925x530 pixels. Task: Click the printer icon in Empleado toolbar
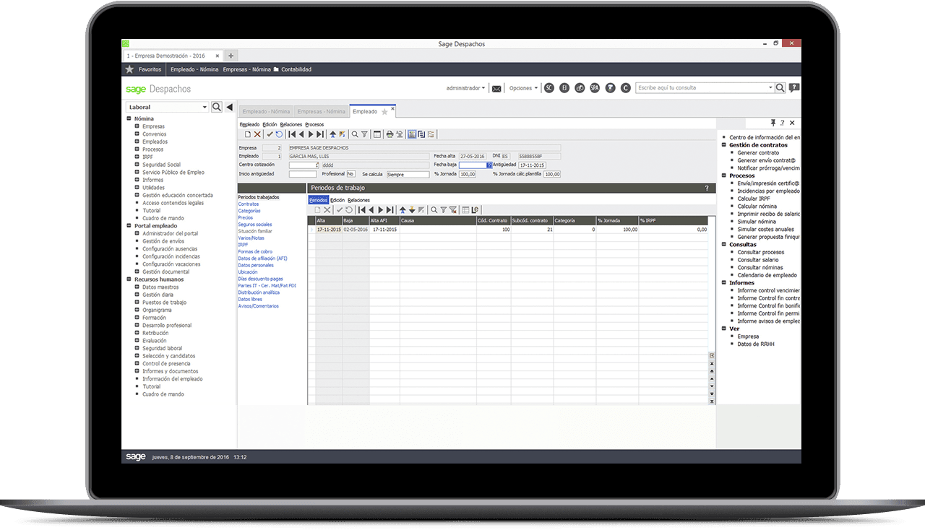(390, 134)
